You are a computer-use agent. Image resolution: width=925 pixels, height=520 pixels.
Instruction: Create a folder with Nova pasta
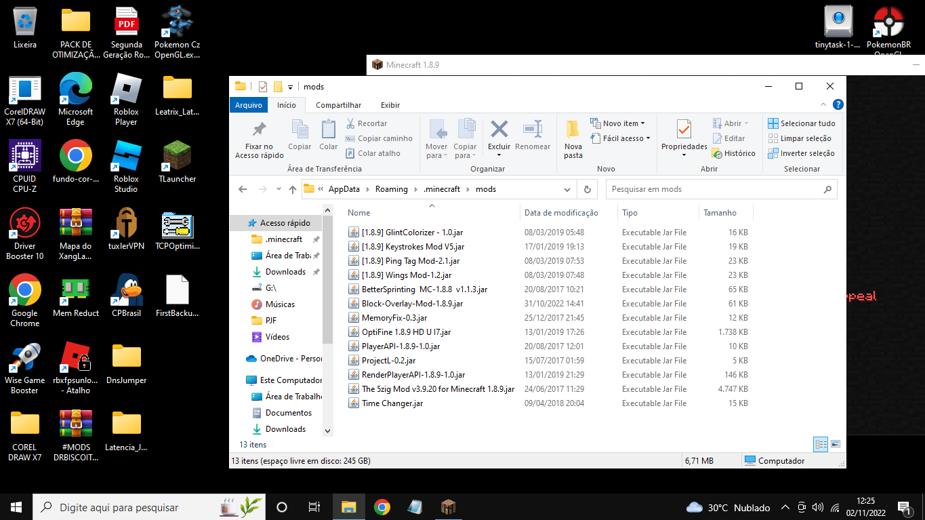[x=573, y=139]
